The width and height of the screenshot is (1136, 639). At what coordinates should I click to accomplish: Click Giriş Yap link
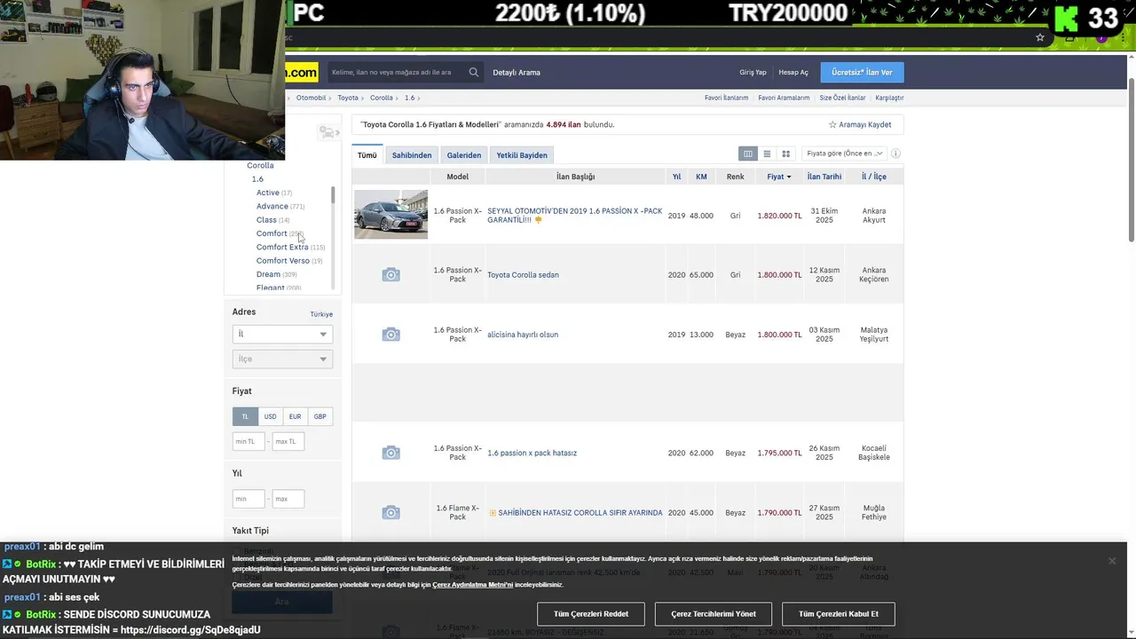(x=753, y=73)
